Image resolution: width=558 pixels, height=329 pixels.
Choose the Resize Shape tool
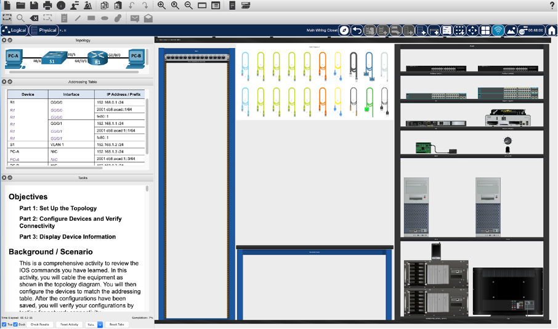coord(47,18)
